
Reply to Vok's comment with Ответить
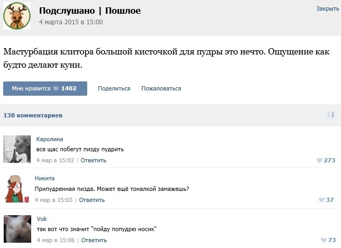(x=94, y=240)
